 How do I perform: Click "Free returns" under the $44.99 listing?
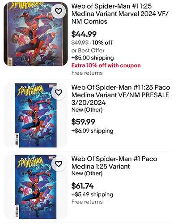point(87,73)
